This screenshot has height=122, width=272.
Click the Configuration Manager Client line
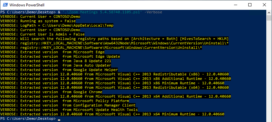[68, 105]
